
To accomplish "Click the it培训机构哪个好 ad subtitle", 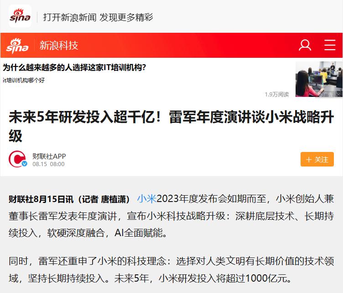I will (24, 80).
